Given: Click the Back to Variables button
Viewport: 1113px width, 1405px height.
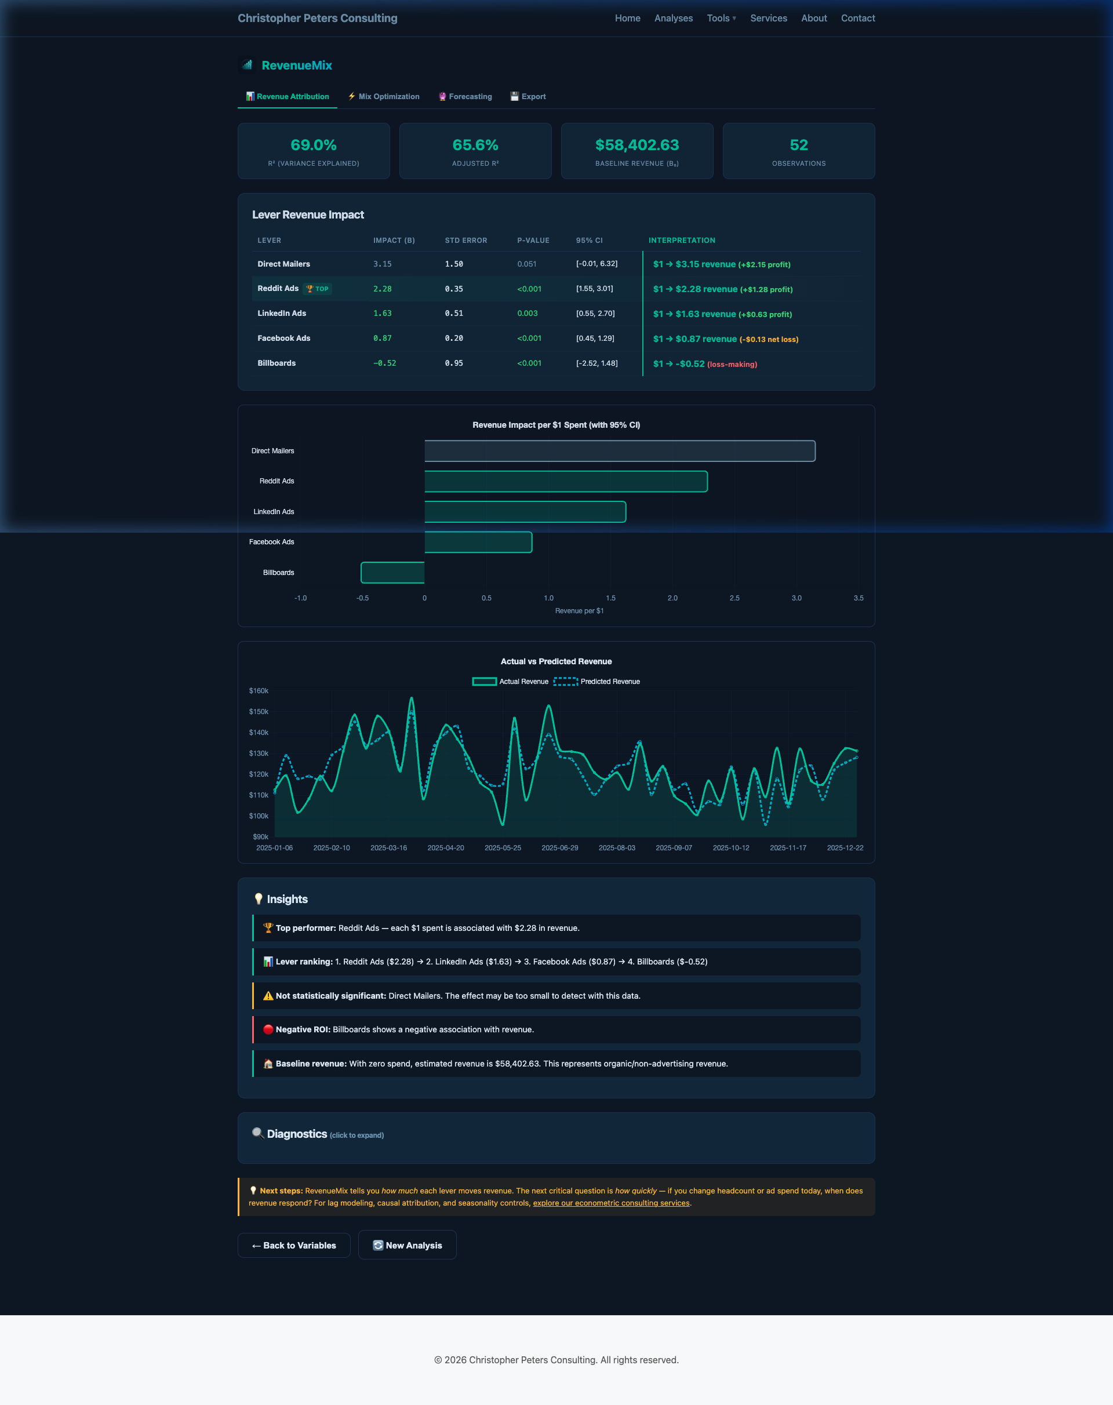Looking at the screenshot, I should [293, 1244].
